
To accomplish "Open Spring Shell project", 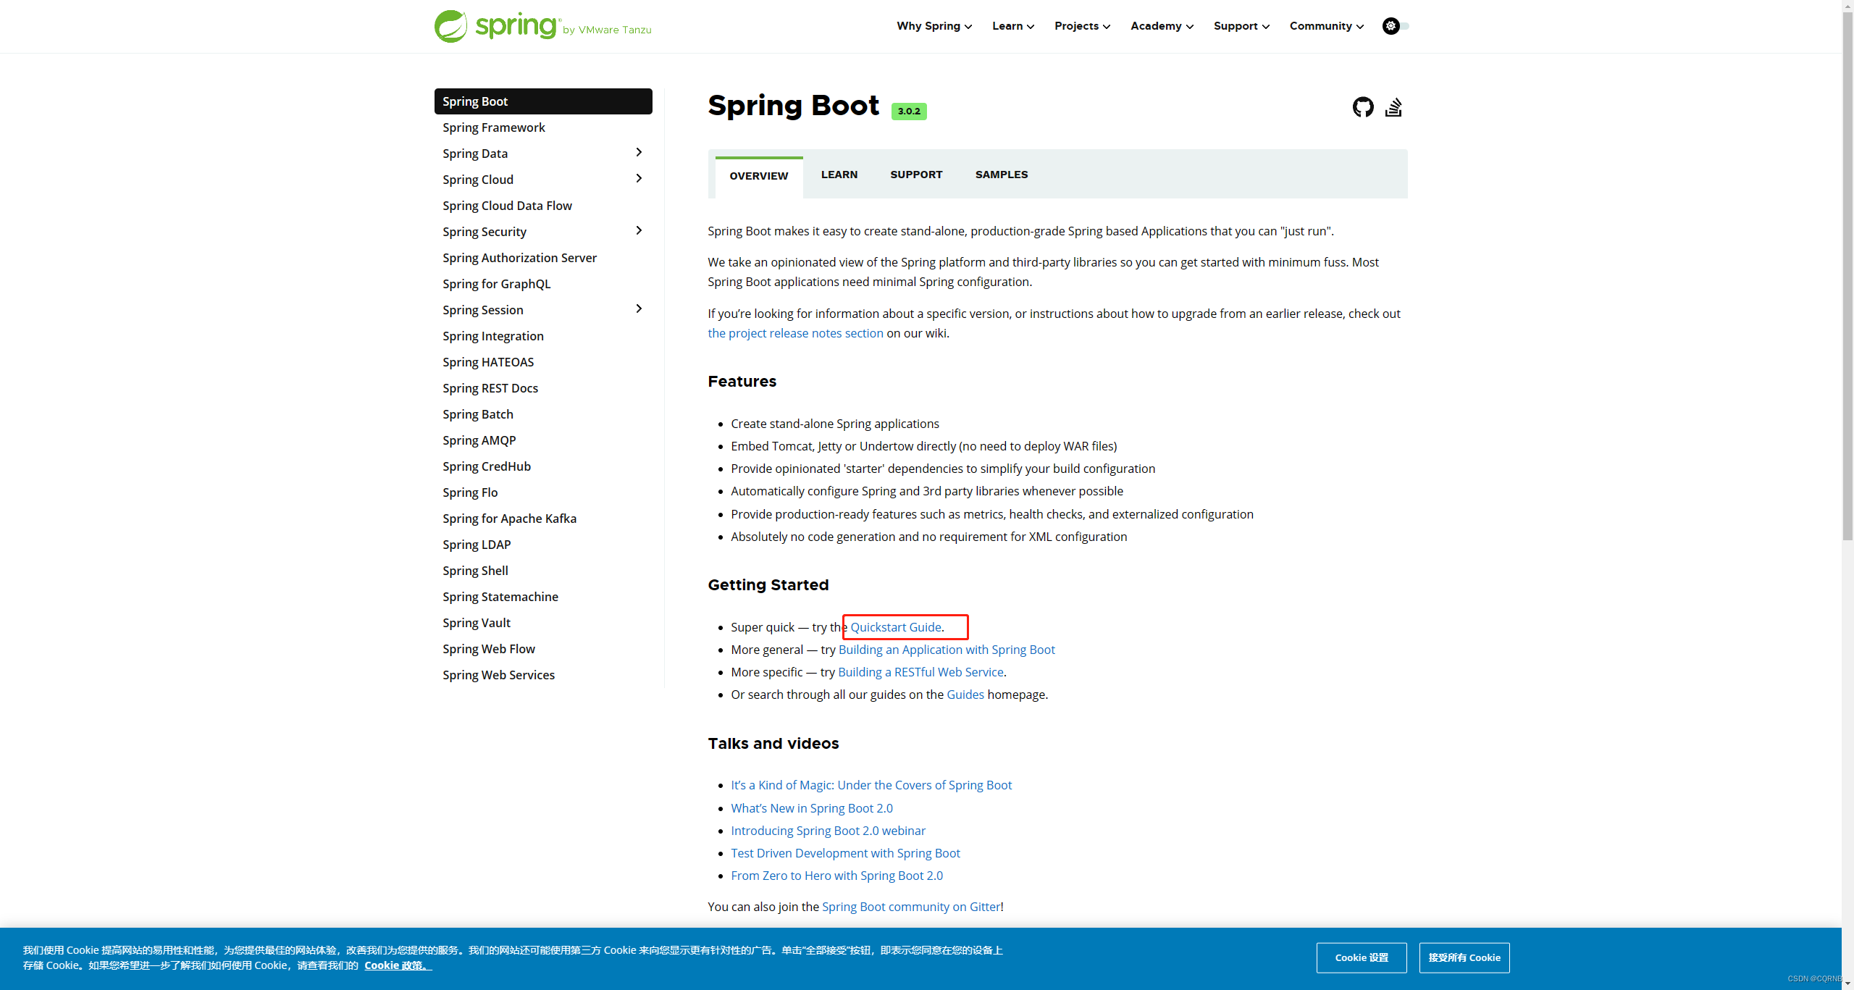I will tap(475, 571).
